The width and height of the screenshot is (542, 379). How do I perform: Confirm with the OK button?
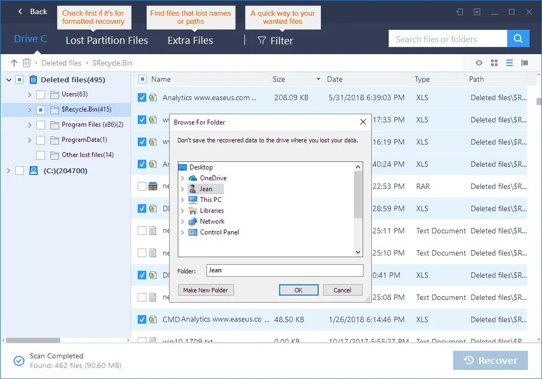click(x=299, y=290)
